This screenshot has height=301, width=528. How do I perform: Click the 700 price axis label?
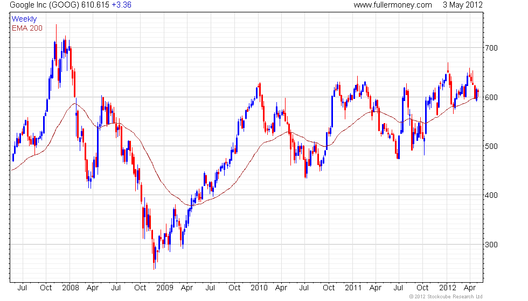tap(491, 48)
